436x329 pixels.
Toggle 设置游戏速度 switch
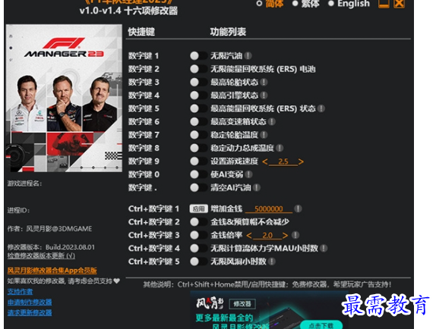point(198,161)
